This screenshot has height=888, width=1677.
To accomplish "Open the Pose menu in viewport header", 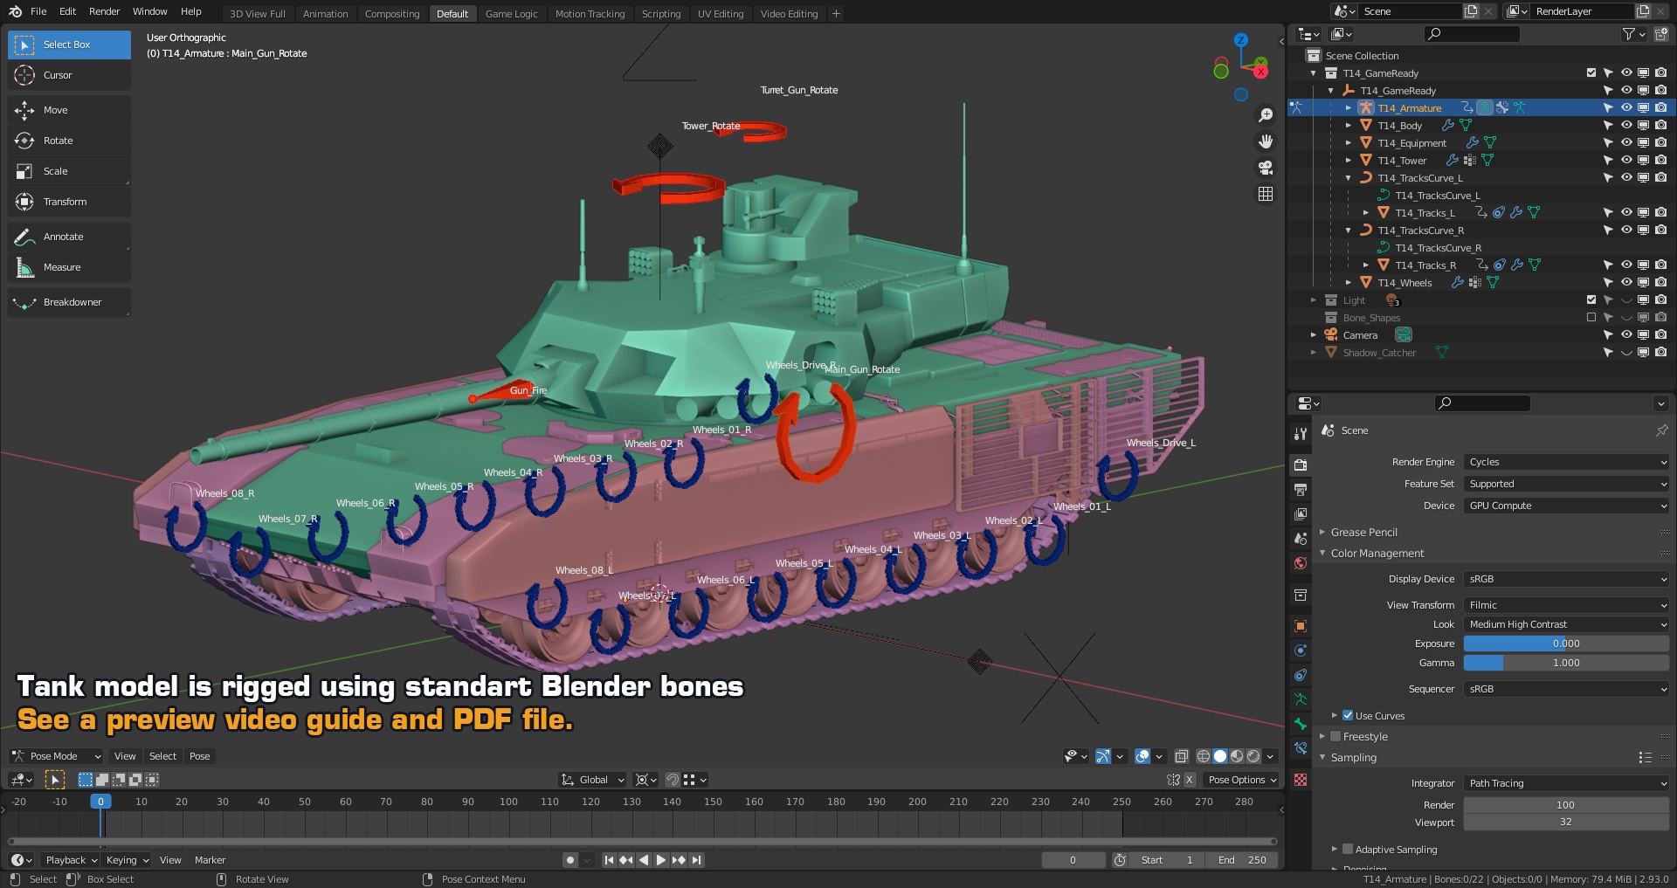I will [x=200, y=756].
